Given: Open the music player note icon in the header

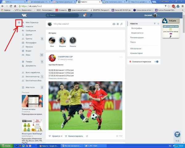Looking at the screenshot, I should [91, 15].
